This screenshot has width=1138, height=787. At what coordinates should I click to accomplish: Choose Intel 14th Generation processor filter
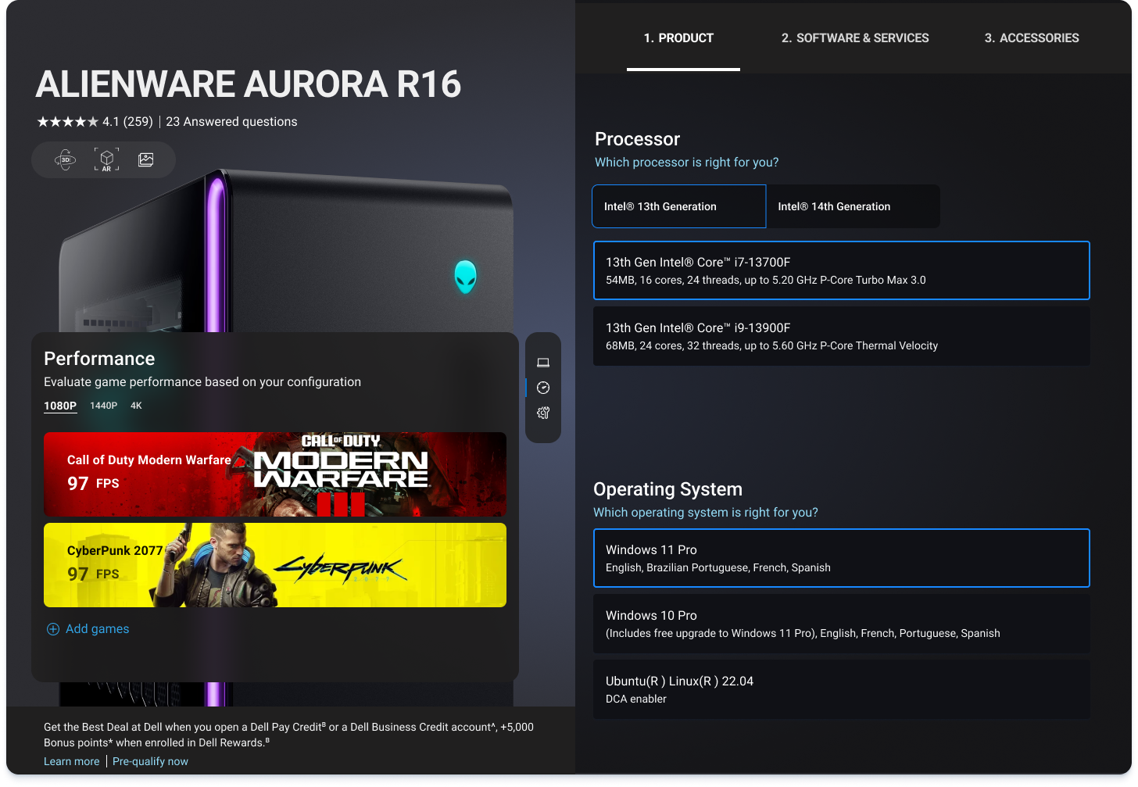point(853,206)
